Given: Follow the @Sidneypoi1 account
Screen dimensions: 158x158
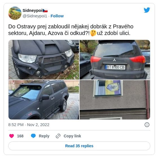Looking at the screenshot, I should click(57, 16).
